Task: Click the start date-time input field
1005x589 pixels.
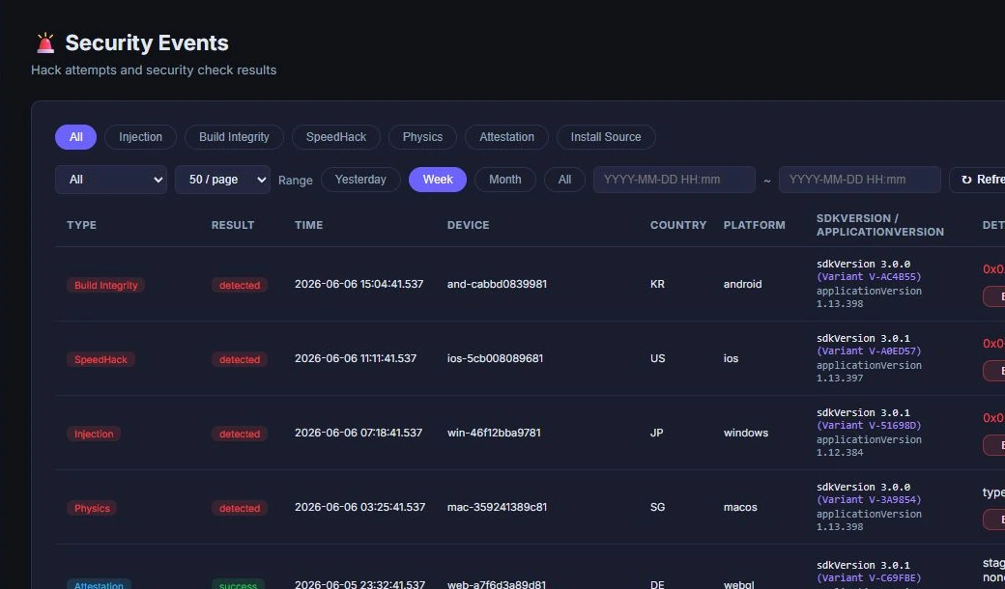Action: (675, 180)
